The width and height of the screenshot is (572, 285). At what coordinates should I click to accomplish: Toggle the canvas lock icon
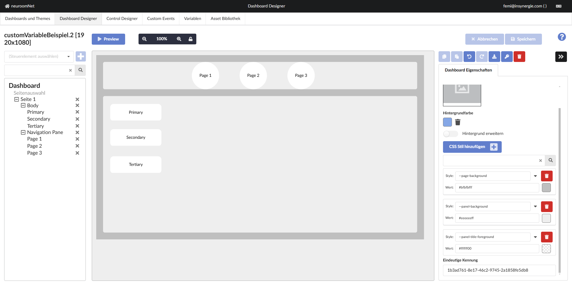tap(191, 39)
